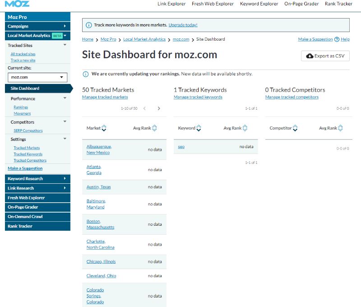This screenshot has width=361, height=307.
Task: Sort markets by Avg Rank arrows
Action: tap(154, 128)
